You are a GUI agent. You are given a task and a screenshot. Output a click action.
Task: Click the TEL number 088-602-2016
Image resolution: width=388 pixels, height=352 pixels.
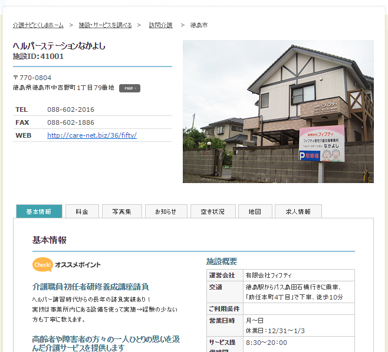click(71, 109)
